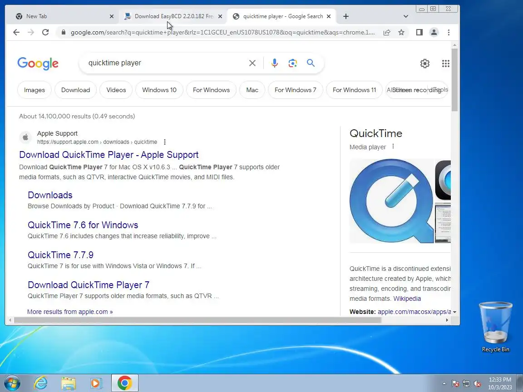Click the address bar URL
The image size is (523, 392).
click(222, 32)
